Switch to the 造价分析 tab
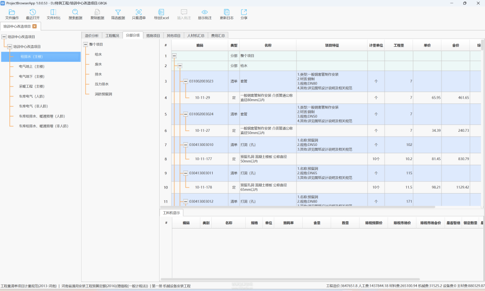The height and width of the screenshot is (291, 485). point(91,35)
